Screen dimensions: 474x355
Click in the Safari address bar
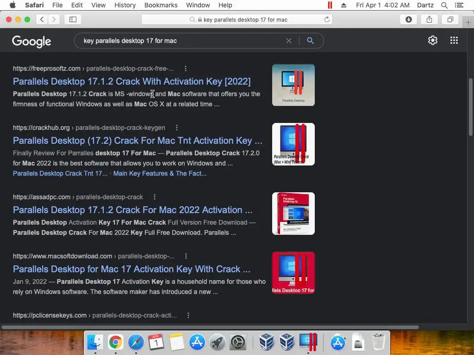pos(237,19)
